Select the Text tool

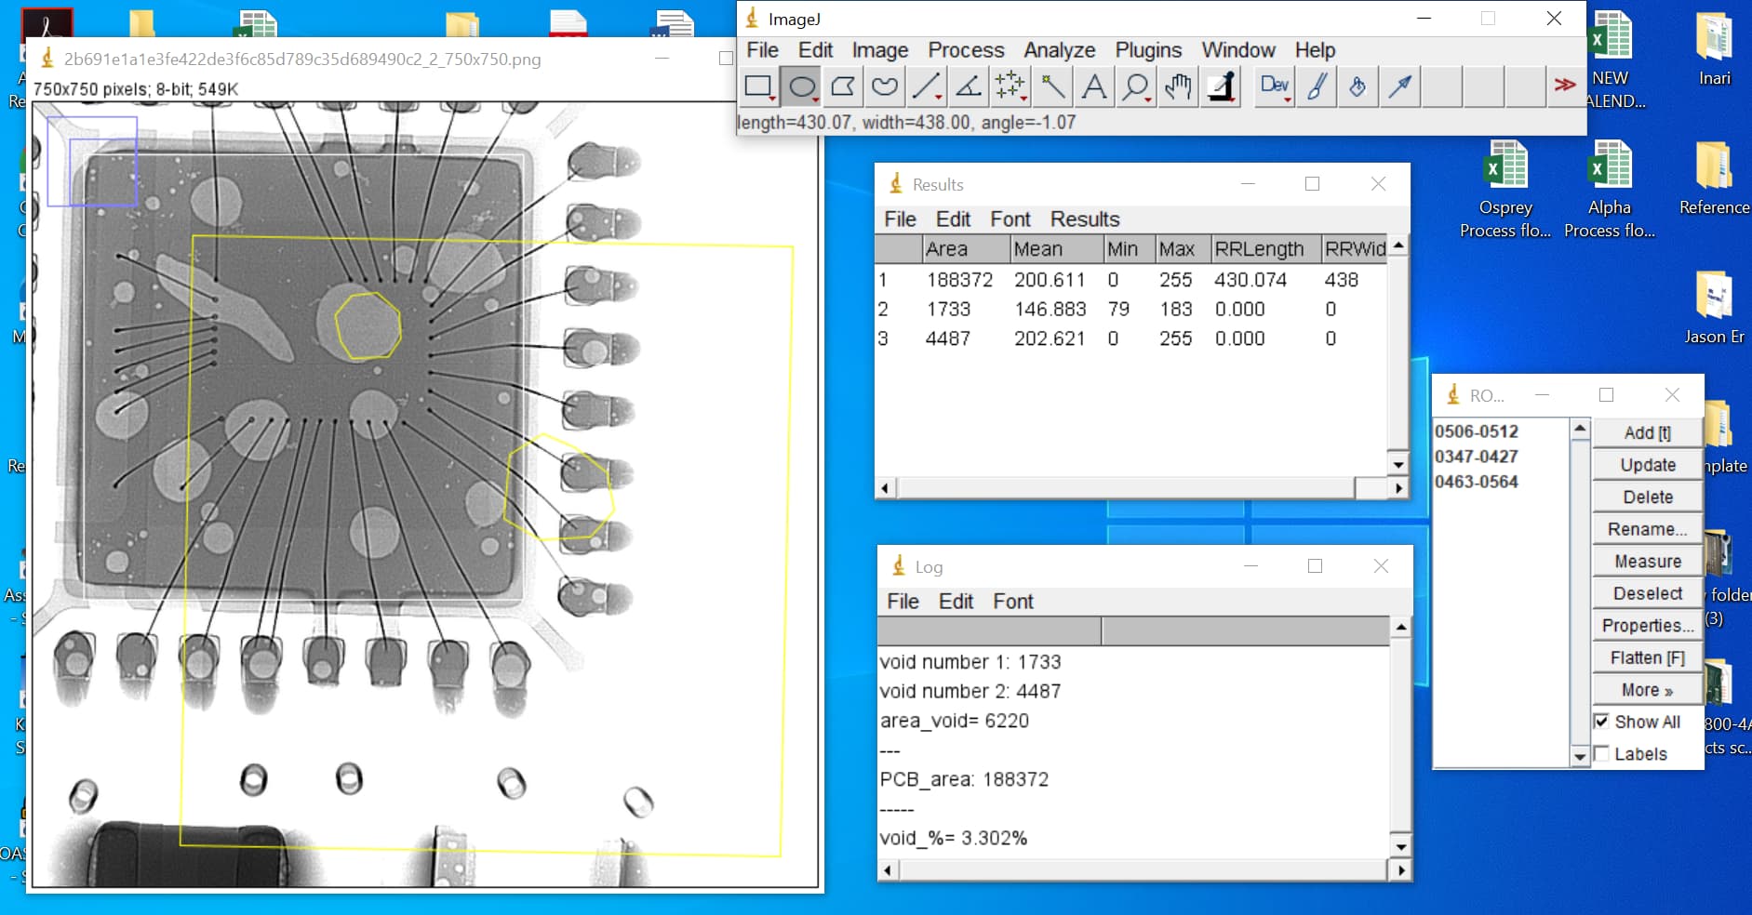(x=1094, y=86)
